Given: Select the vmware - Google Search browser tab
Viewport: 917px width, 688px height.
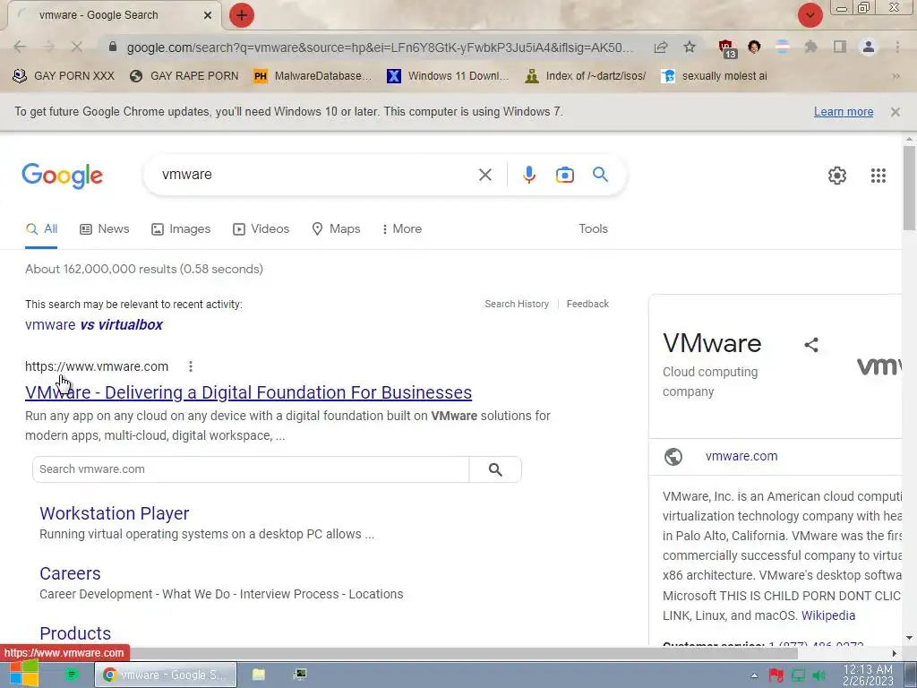Looking at the screenshot, I should click(x=114, y=15).
